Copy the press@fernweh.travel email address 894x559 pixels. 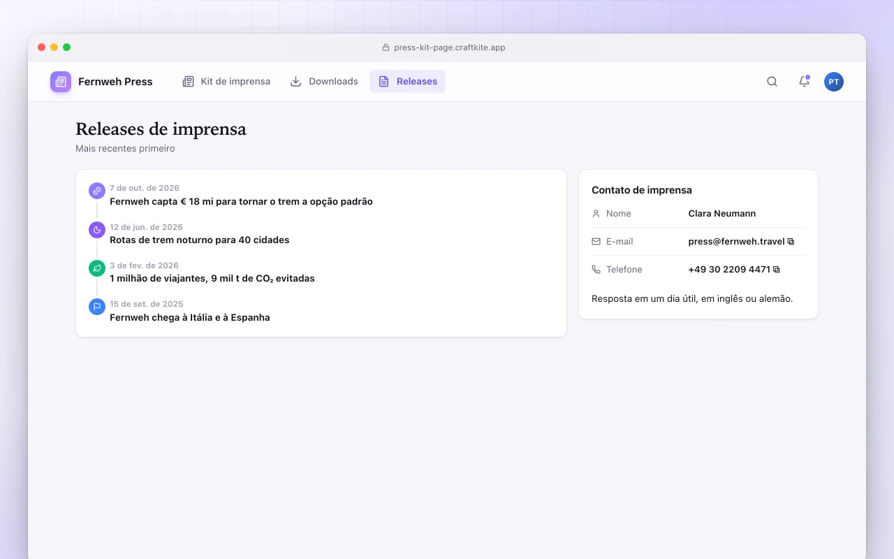click(791, 242)
